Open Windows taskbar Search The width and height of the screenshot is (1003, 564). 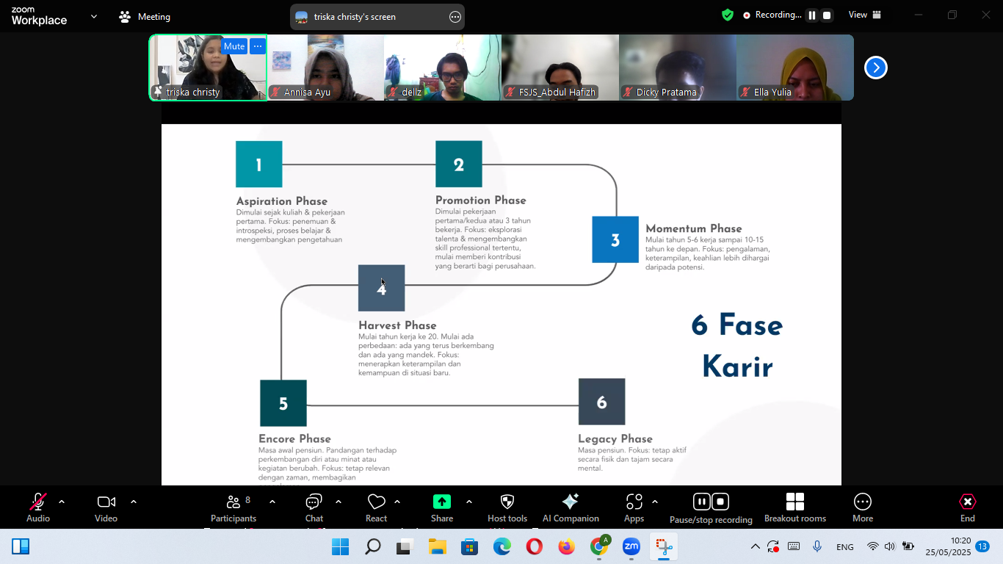pyautogui.click(x=373, y=546)
